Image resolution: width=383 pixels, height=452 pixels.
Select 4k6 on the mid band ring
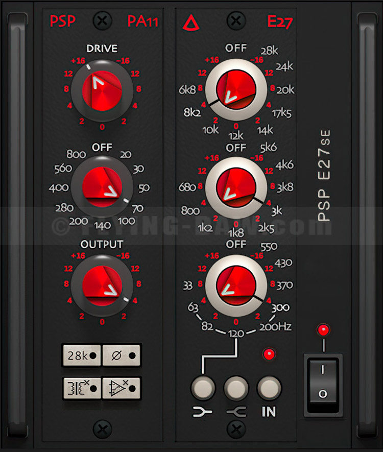[284, 165]
